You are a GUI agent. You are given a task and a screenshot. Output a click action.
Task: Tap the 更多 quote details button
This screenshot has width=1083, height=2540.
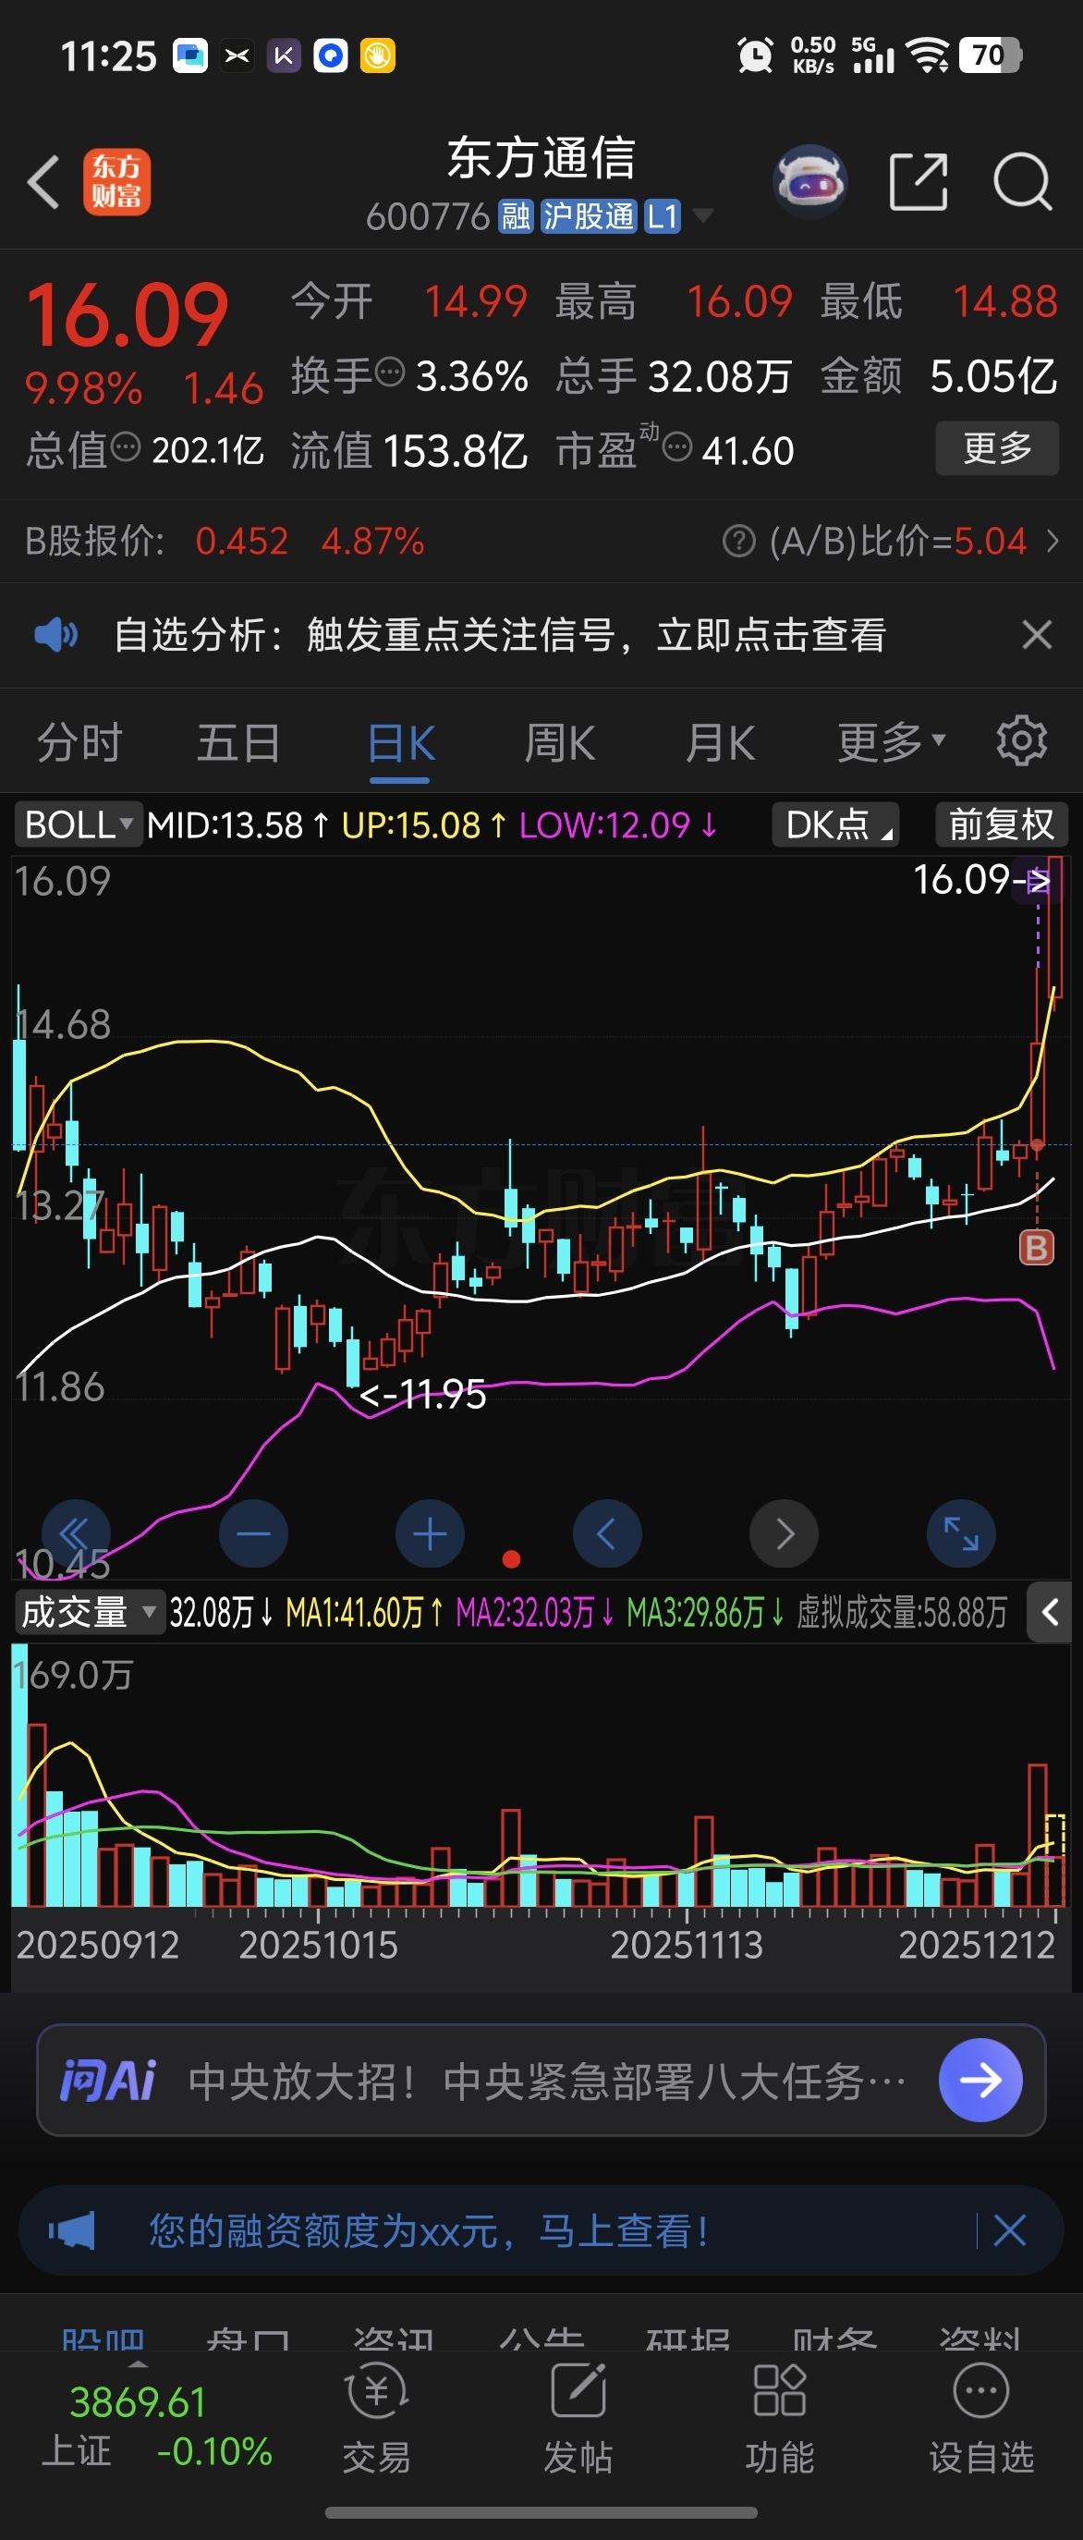(x=997, y=448)
